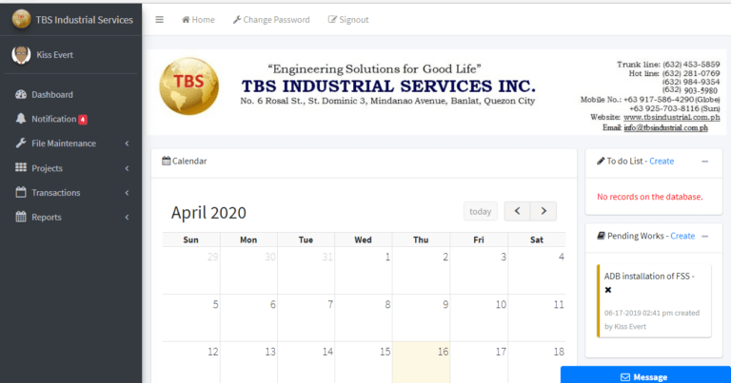Expand the Transactions sidebar menu
731x383 pixels.
click(x=55, y=193)
